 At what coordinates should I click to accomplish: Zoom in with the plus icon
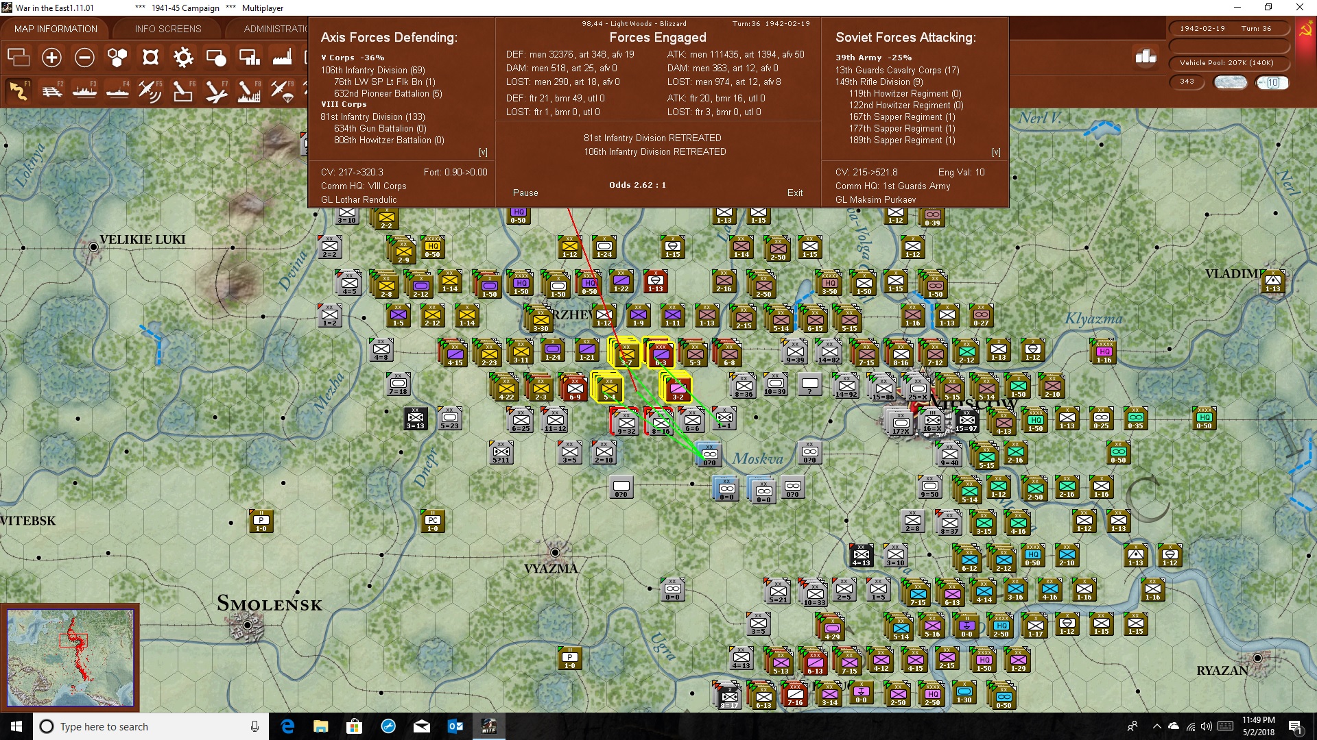coord(51,58)
